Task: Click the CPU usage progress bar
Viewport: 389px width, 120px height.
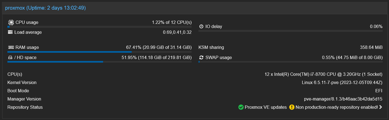Action: [100, 27]
